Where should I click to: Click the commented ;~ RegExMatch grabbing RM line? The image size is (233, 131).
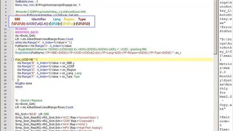(81, 49)
